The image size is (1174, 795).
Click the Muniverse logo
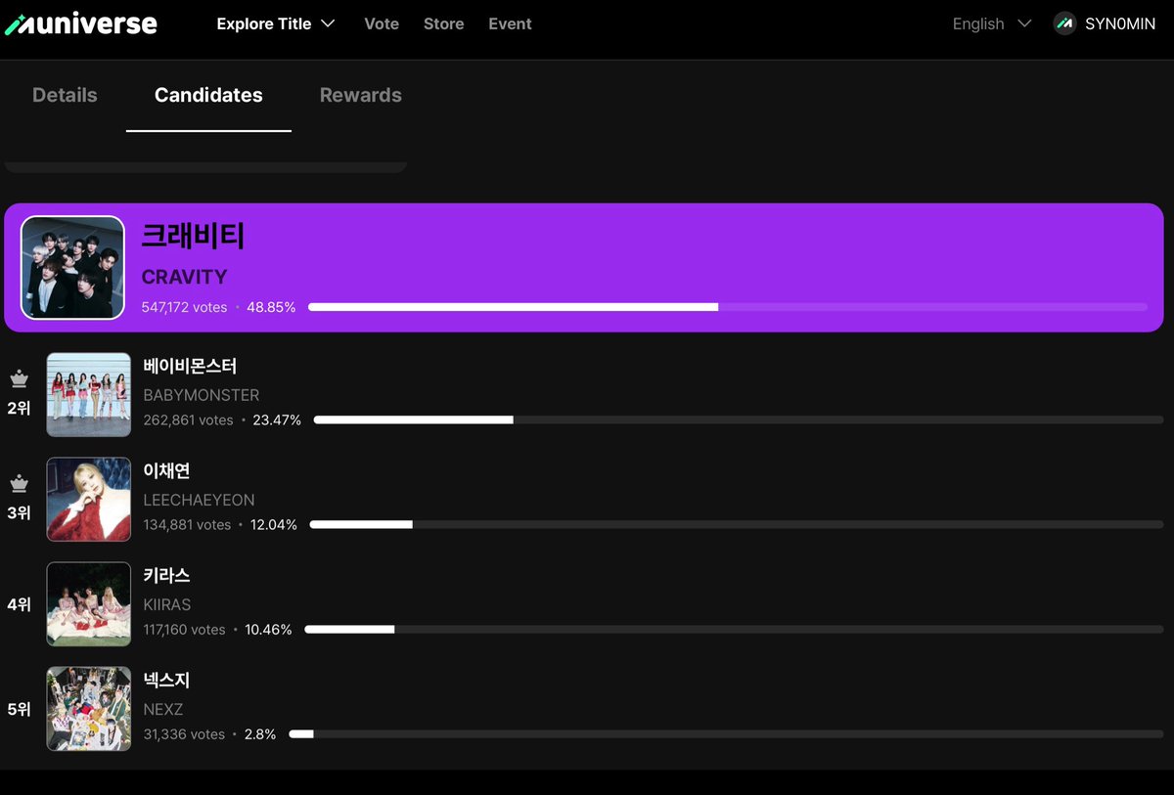[x=80, y=23]
